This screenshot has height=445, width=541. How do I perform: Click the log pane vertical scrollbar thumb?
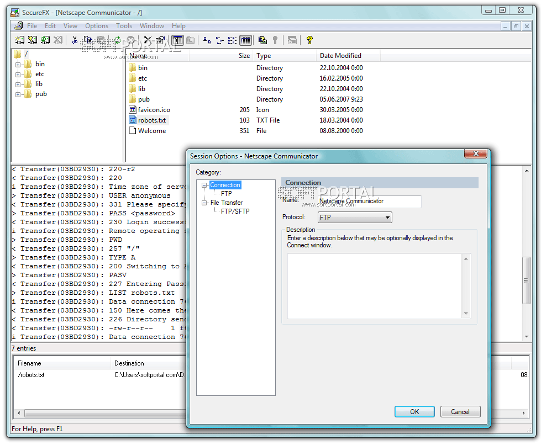pos(527,280)
